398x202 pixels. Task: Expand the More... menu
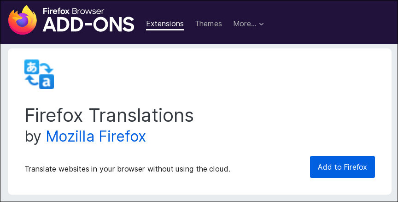click(x=248, y=24)
